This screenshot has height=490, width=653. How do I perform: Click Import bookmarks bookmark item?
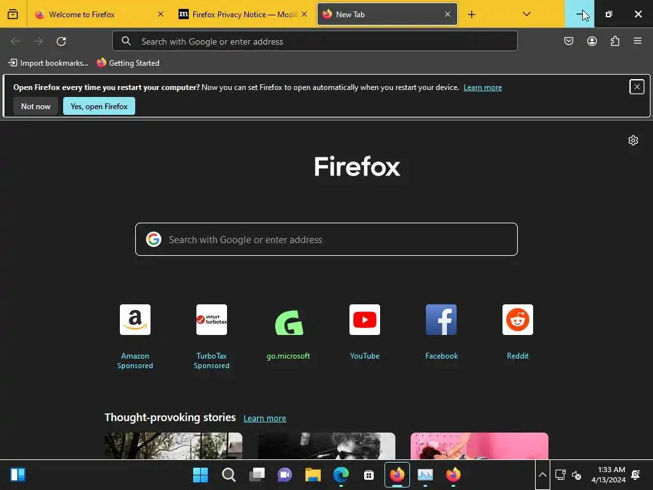(x=48, y=63)
